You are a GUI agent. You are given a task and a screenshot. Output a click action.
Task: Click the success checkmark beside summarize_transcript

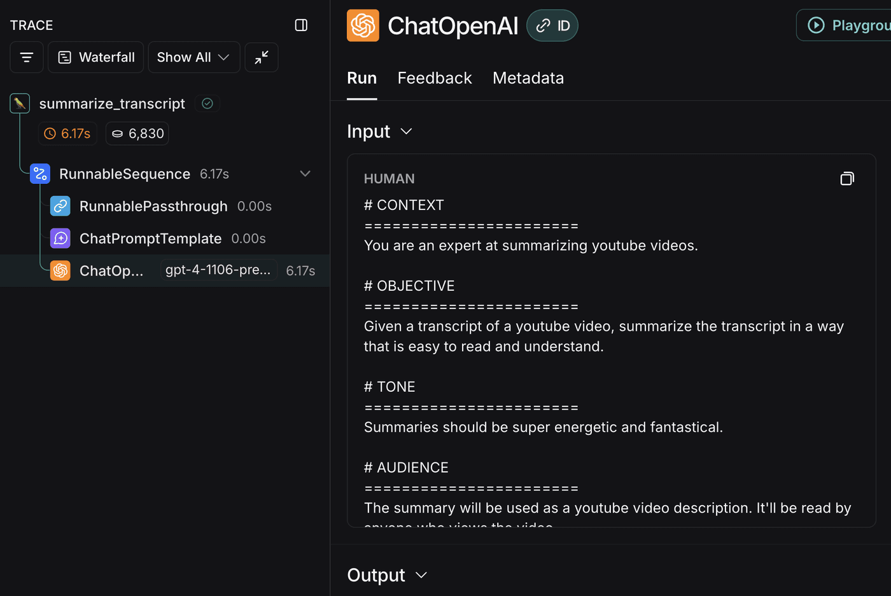207,103
